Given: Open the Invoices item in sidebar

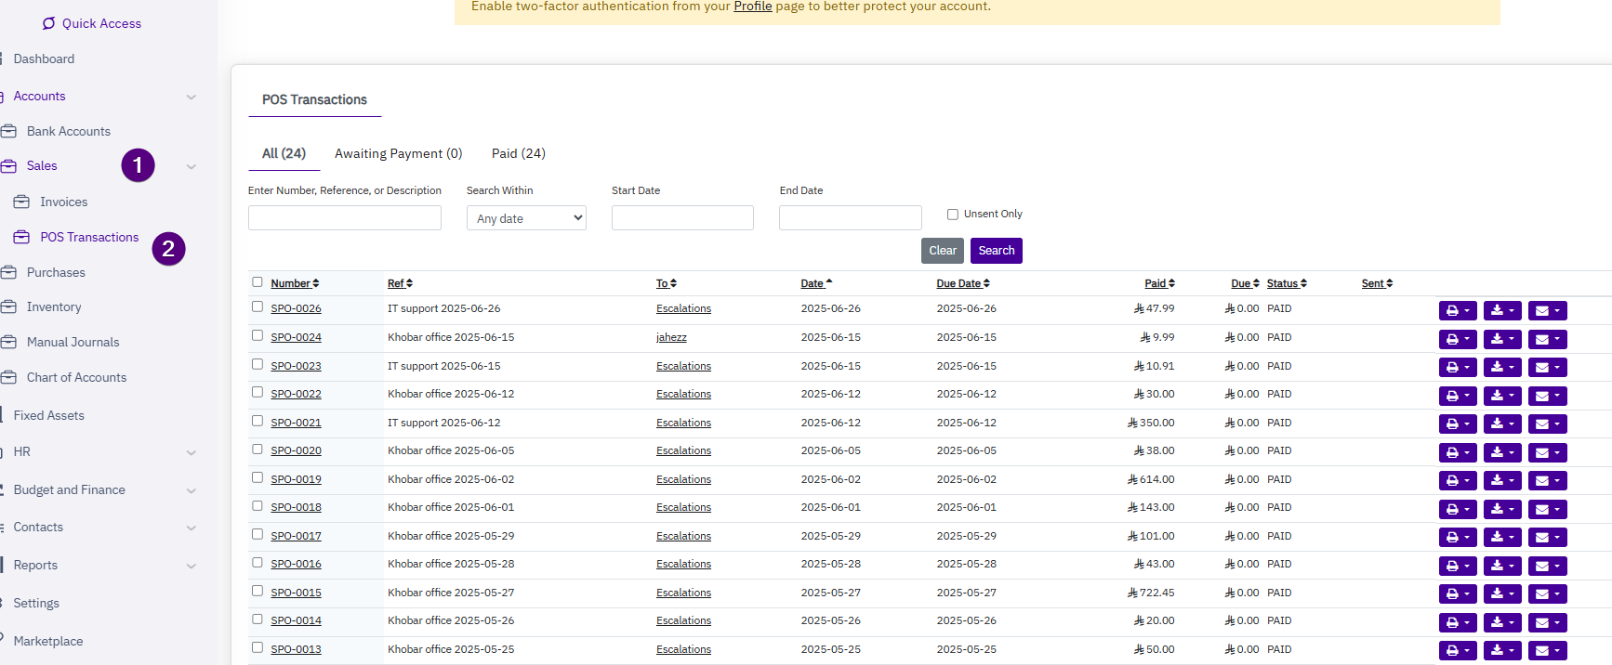Looking at the screenshot, I should 63,202.
